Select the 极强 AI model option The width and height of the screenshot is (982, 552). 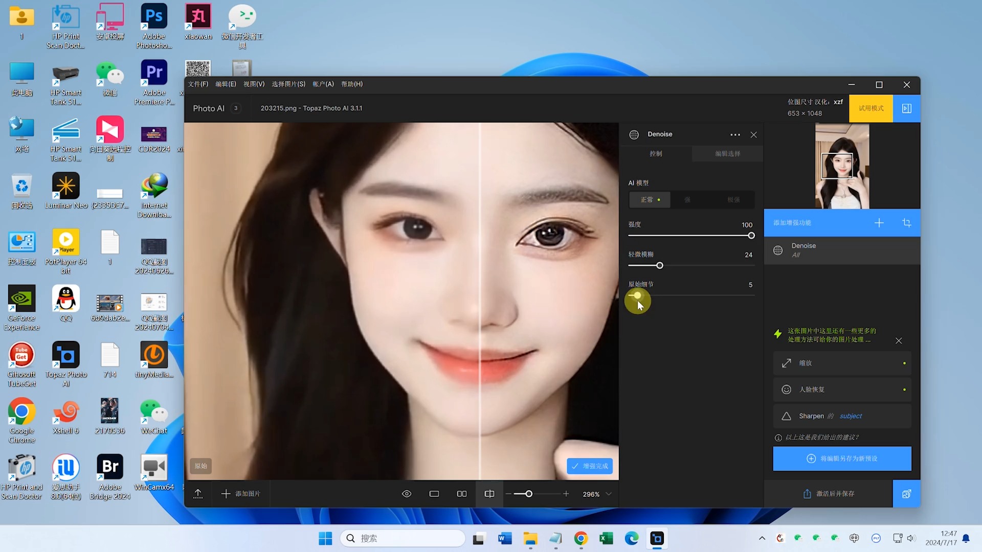click(x=733, y=199)
